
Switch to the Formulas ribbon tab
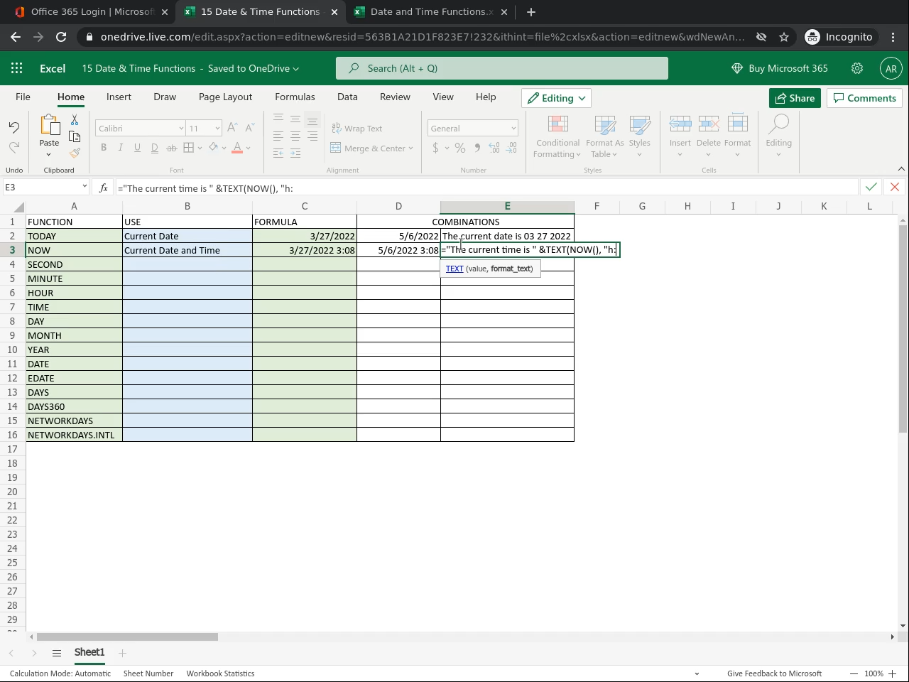tap(295, 97)
